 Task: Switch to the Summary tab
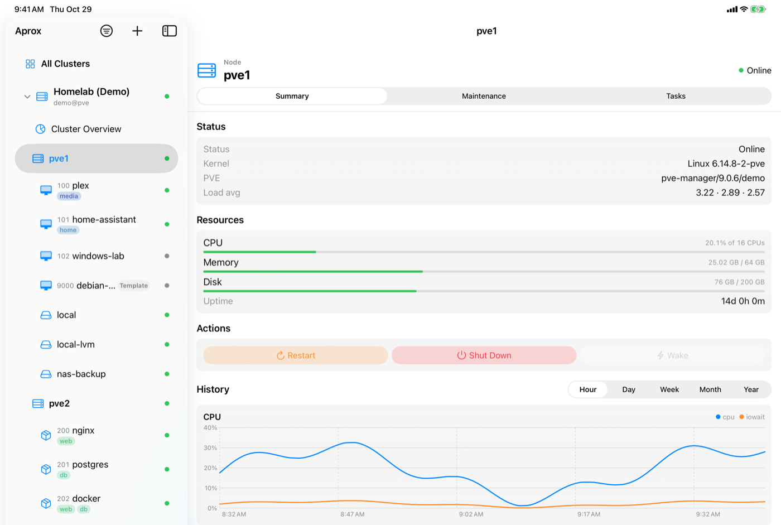[292, 96]
